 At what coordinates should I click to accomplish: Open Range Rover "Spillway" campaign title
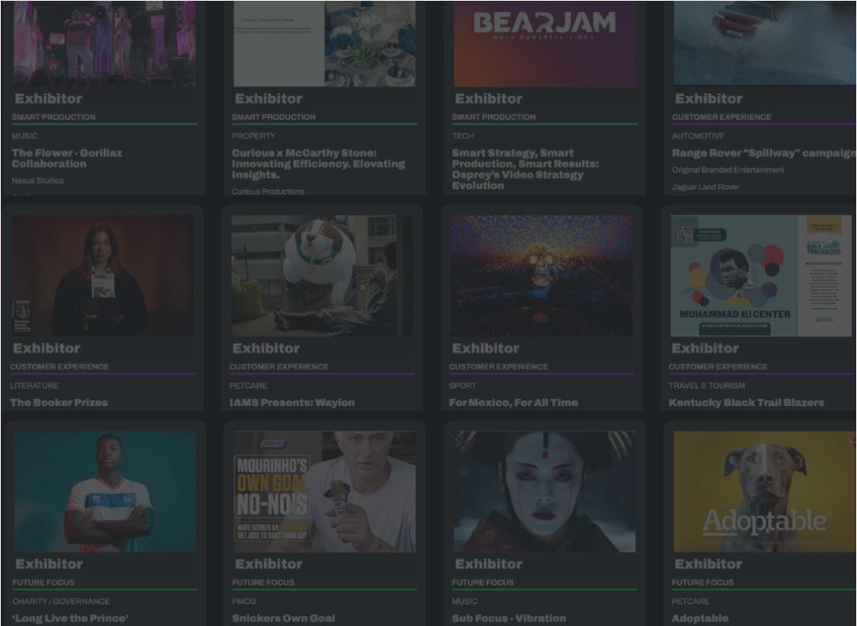[764, 154]
